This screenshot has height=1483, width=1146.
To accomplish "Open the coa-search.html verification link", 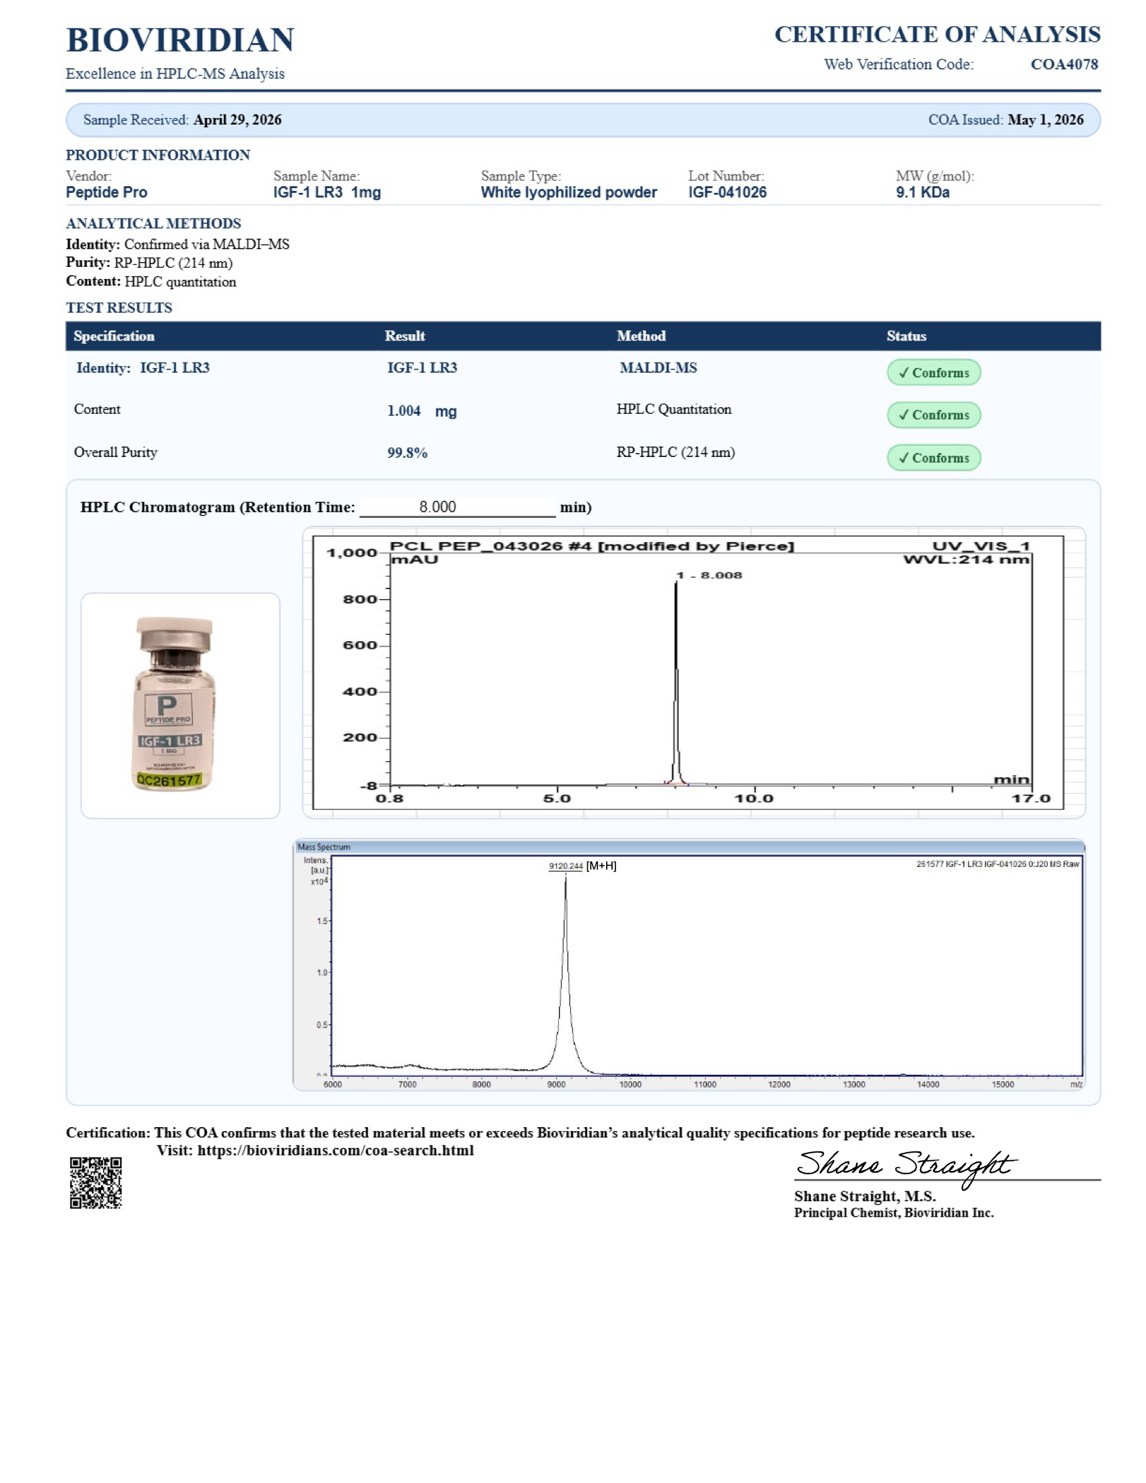I will pos(336,1150).
